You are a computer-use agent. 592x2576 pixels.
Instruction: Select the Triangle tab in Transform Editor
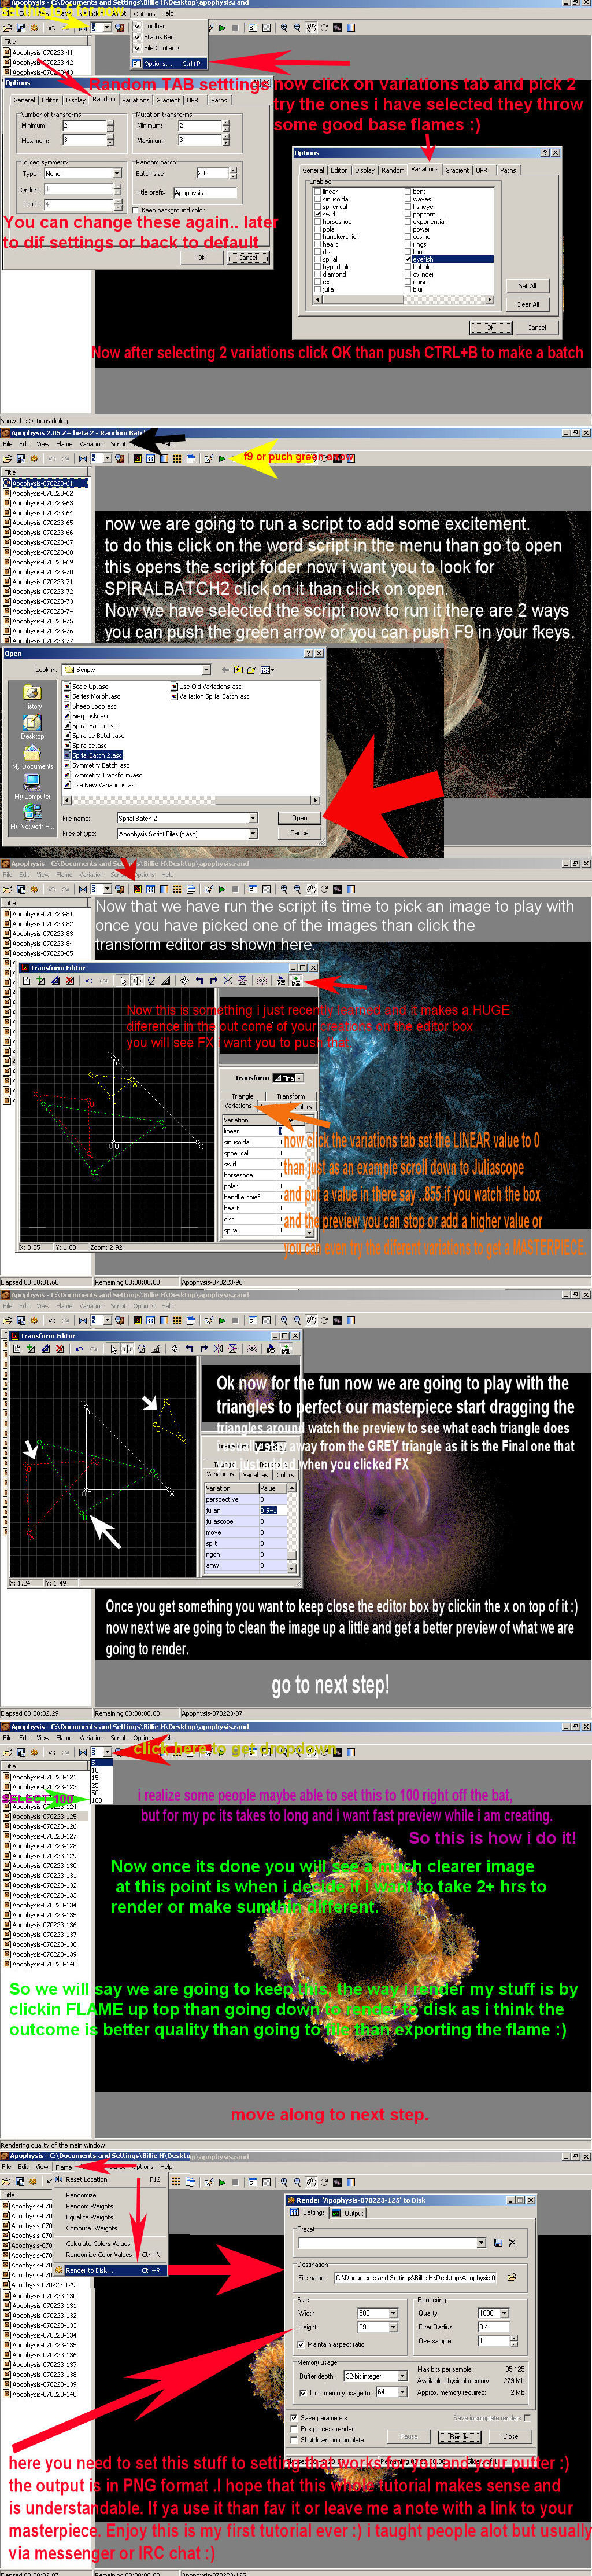[243, 1096]
